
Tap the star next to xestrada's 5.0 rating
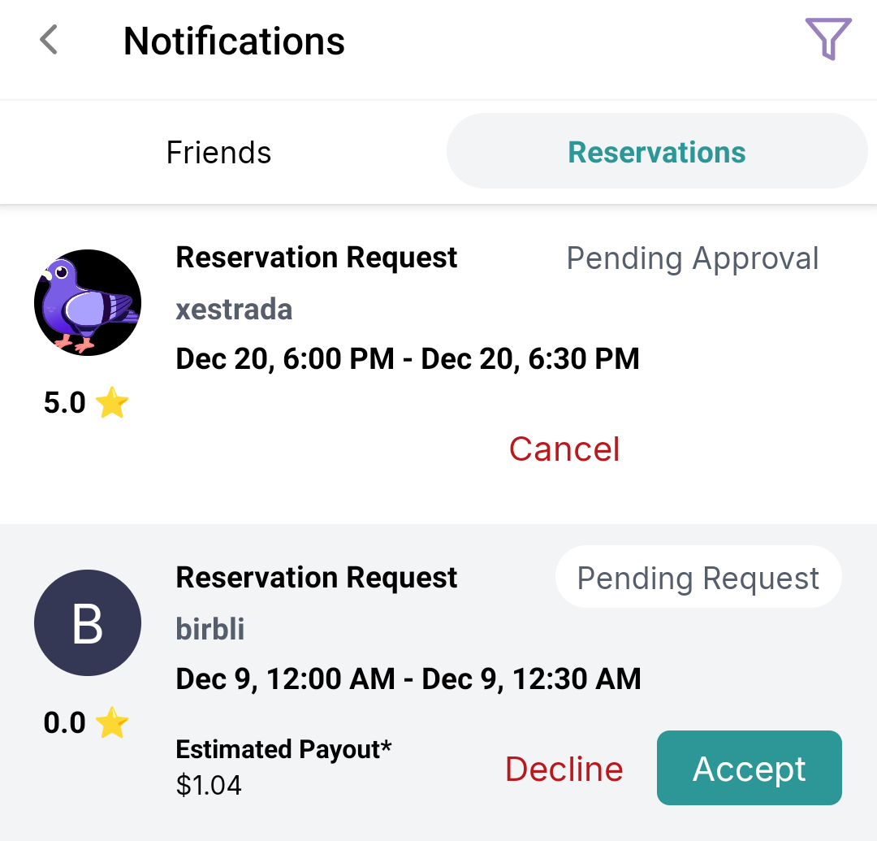point(111,401)
